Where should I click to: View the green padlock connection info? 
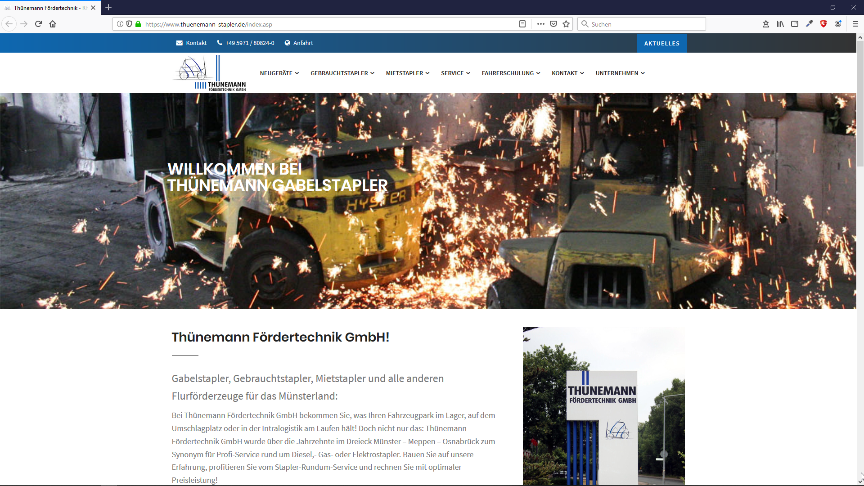coord(138,24)
